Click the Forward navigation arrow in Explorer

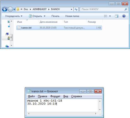(10, 9)
